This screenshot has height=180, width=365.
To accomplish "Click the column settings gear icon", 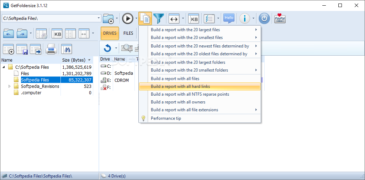I will point(41,34).
